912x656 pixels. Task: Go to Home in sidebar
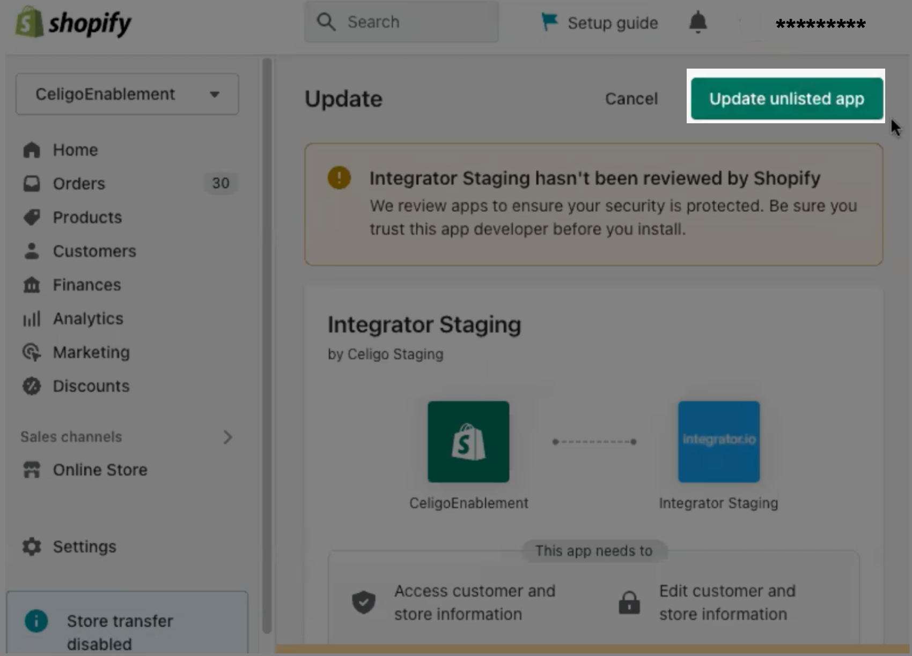click(75, 150)
